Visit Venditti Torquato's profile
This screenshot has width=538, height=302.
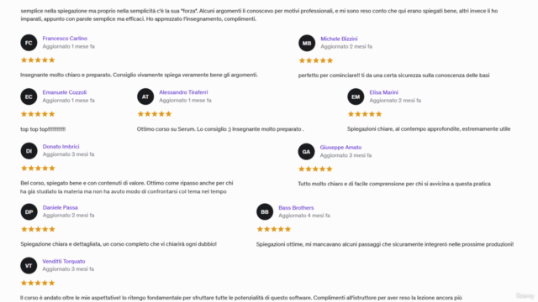pos(64,261)
